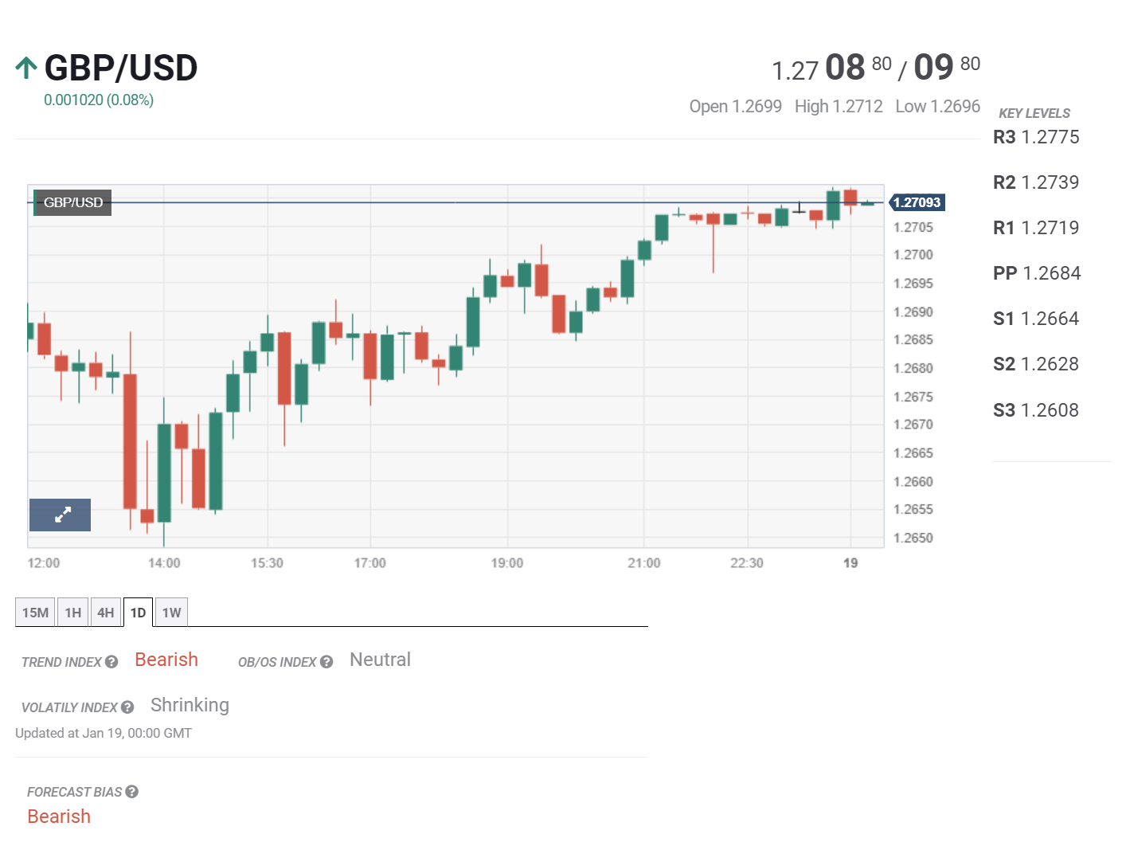Select the 1H timeframe tab
Viewport: 1126px width, 846px height.
click(x=73, y=613)
